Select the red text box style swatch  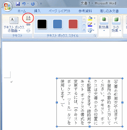[73, 24]
